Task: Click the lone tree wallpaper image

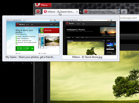Action: (95, 77)
